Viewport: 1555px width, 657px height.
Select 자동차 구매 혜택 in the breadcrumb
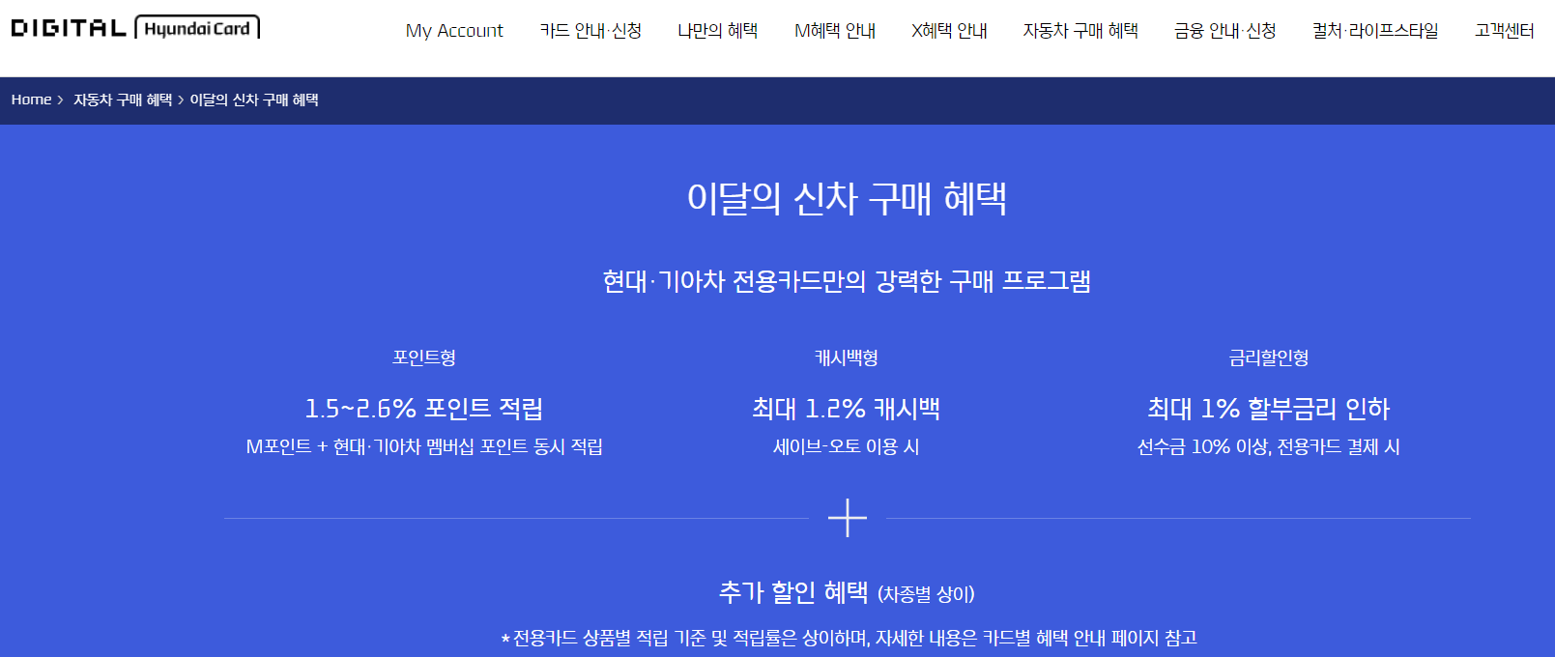coord(123,100)
